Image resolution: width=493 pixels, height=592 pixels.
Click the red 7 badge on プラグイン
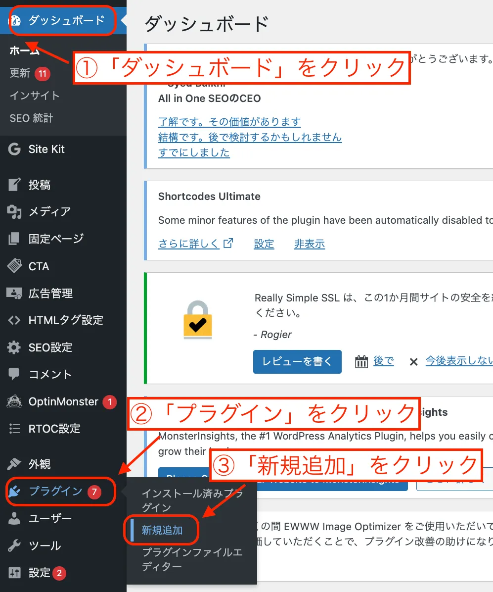(x=94, y=492)
